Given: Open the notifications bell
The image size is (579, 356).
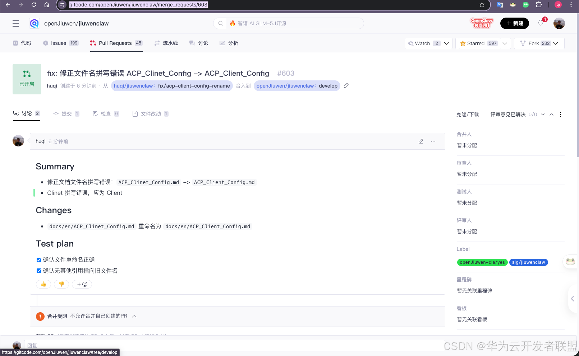Looking at the screenshot, I should click(541, 23).
